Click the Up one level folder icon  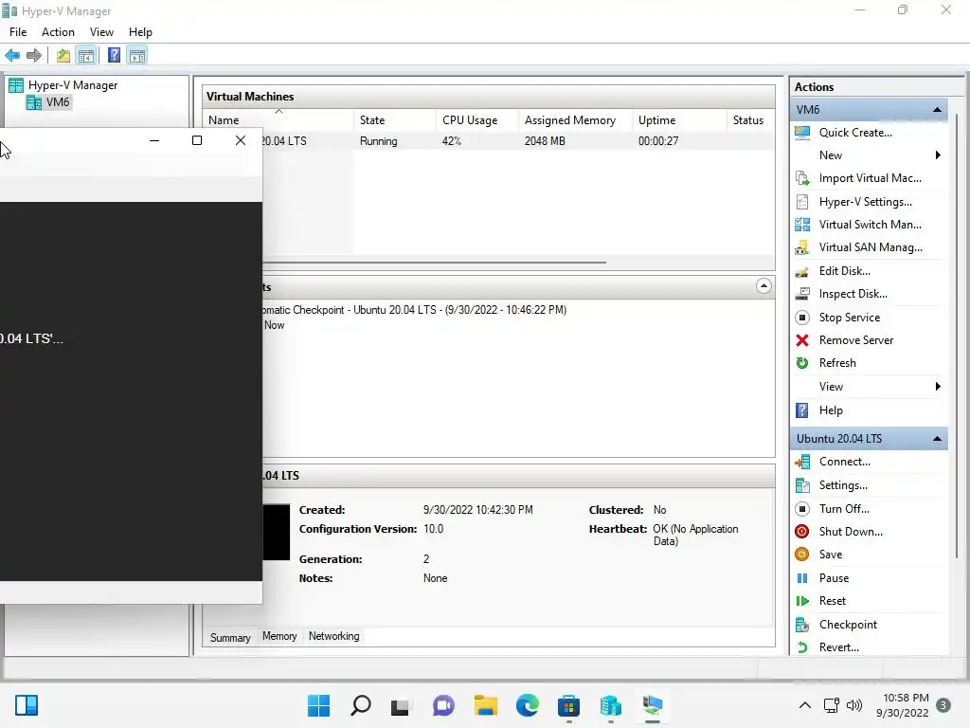pos(63,56)
